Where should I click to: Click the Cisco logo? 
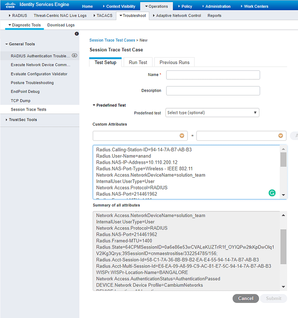coord(10,5)
